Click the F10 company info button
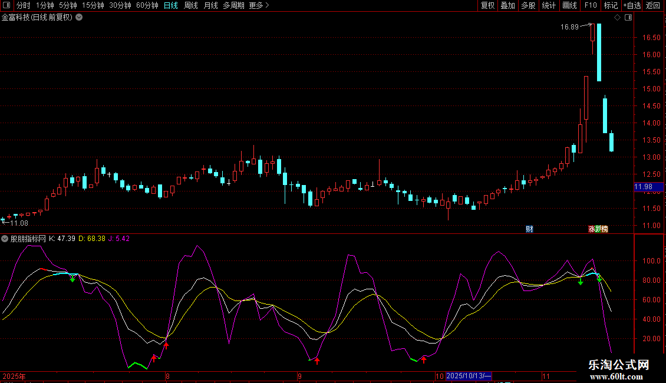The height and width of the screenshot is (383, 666). tap(590, 5)
